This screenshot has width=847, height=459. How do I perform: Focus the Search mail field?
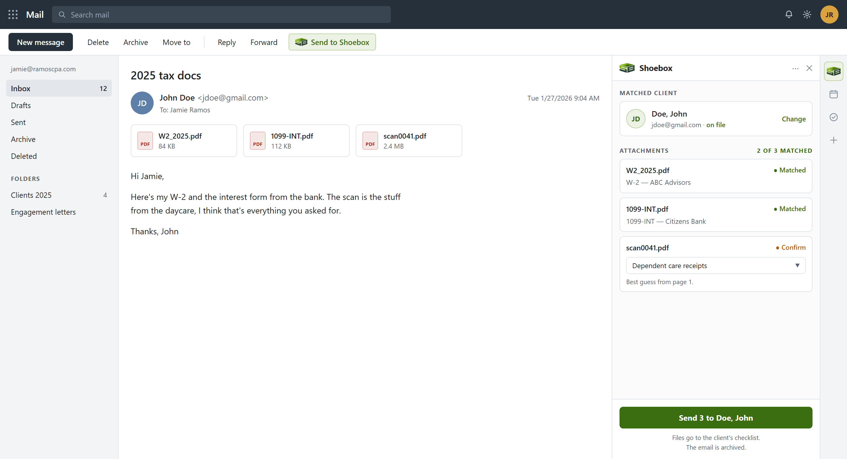[221, 14]
